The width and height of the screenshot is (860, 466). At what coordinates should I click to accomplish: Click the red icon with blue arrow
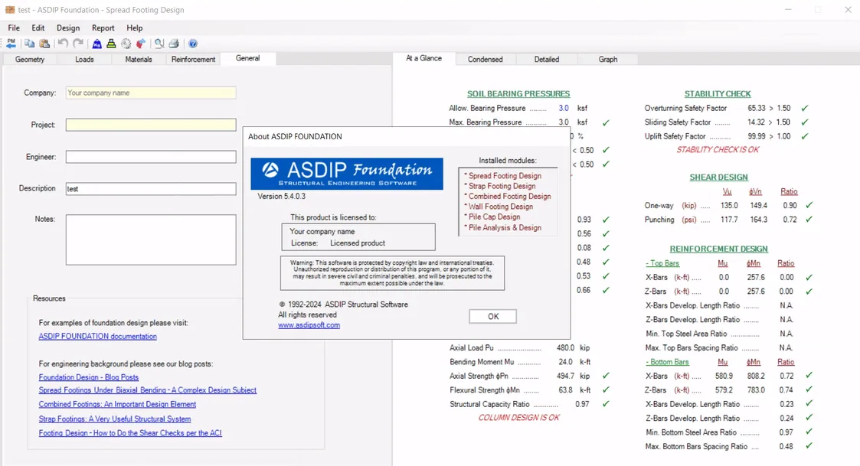click(141, 44)
